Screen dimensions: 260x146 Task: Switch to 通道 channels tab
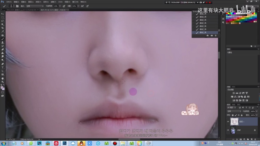click(234, 104)
